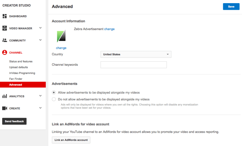Click into the Channel keywords field
This screenshot has height=146, width=242.
(x=134, y=65)
